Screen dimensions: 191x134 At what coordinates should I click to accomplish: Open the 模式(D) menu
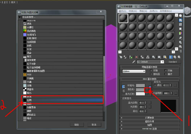pyautogui.click(x=122, y=11)
